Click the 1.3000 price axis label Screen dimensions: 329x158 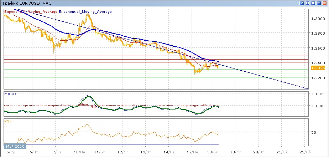coord(317,19)
